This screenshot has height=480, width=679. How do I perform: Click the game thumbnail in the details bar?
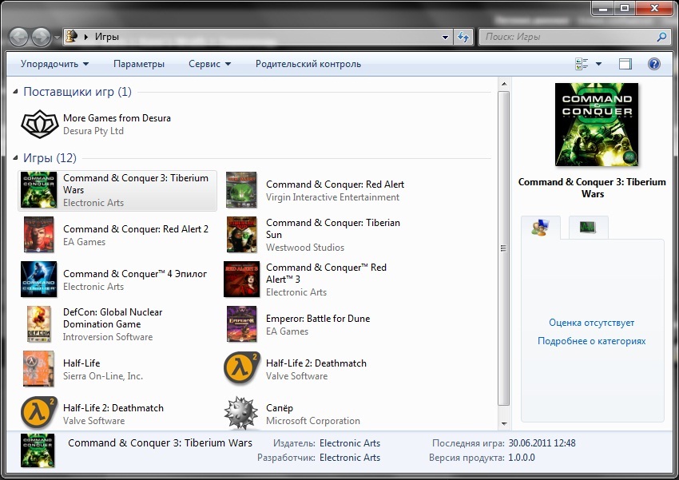tap(38, 450)
